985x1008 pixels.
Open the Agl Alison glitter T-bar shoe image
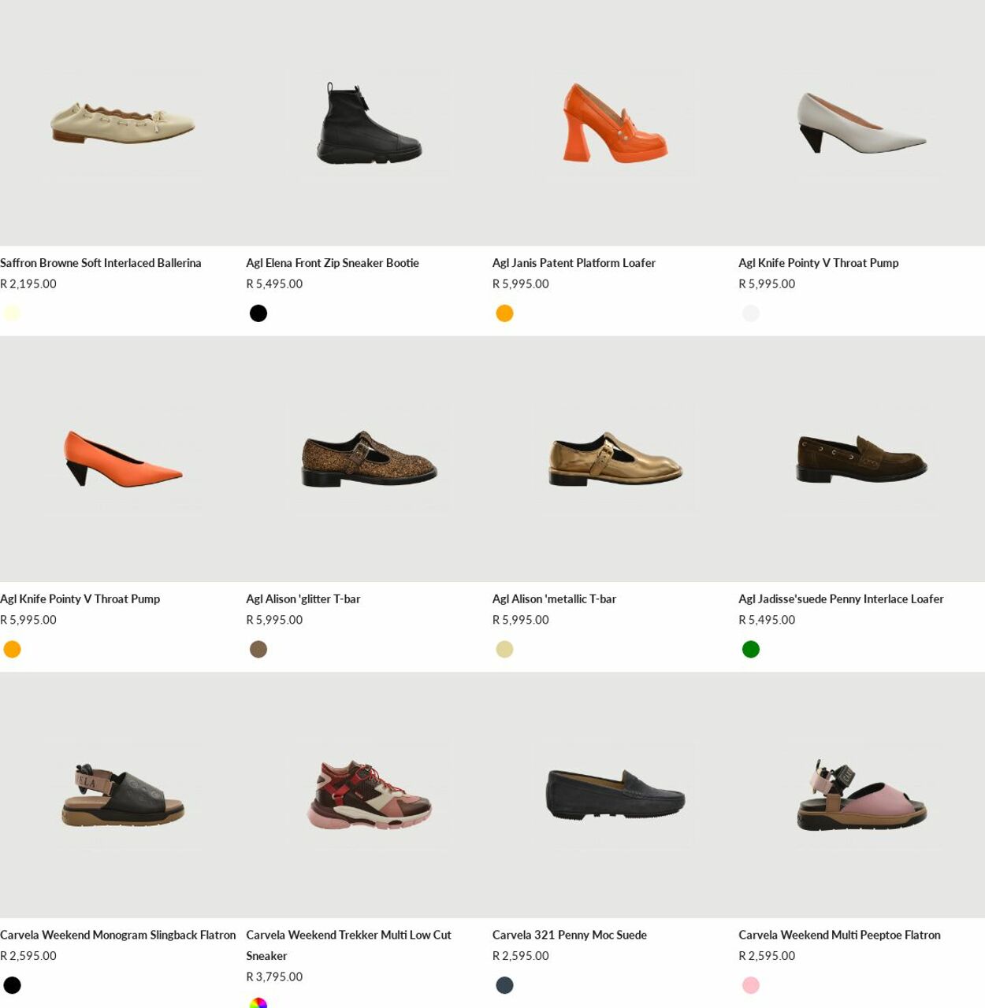pyautogui.click(x=369, y=459)
